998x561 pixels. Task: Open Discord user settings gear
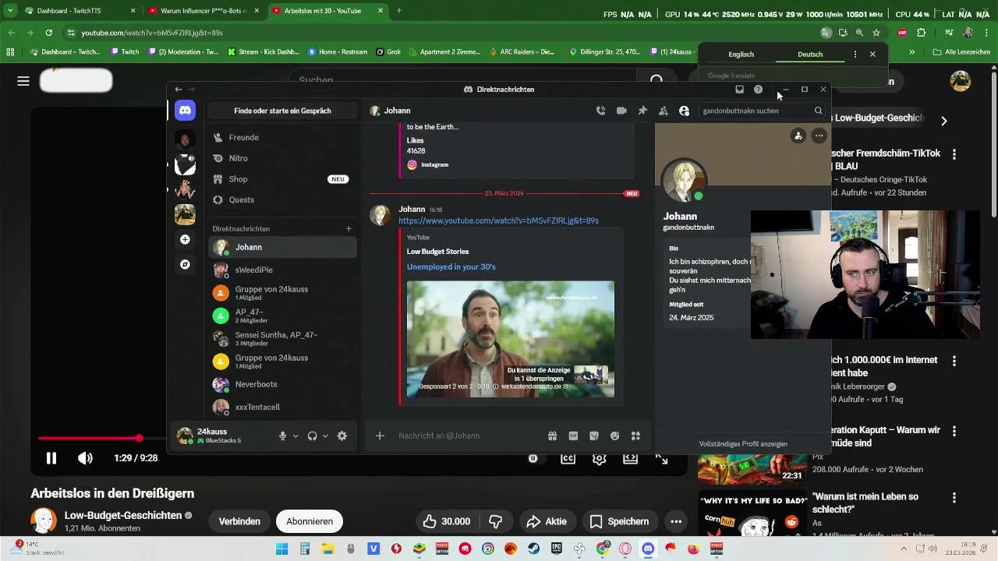[342, 436]
